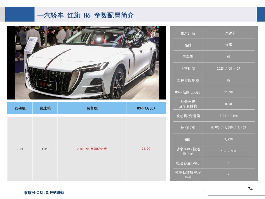Click the wheelbase value 2,920
This screenshot has width=265, height=199.
click(x=229, y=139)
